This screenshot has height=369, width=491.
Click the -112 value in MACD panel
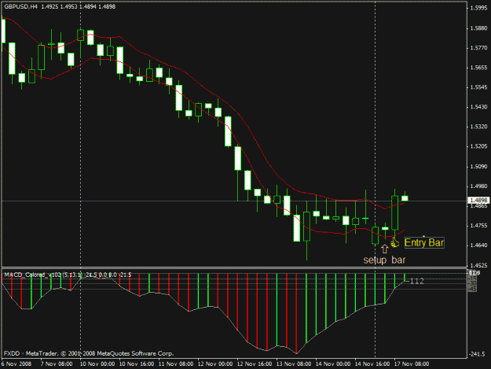click(415, 281)
